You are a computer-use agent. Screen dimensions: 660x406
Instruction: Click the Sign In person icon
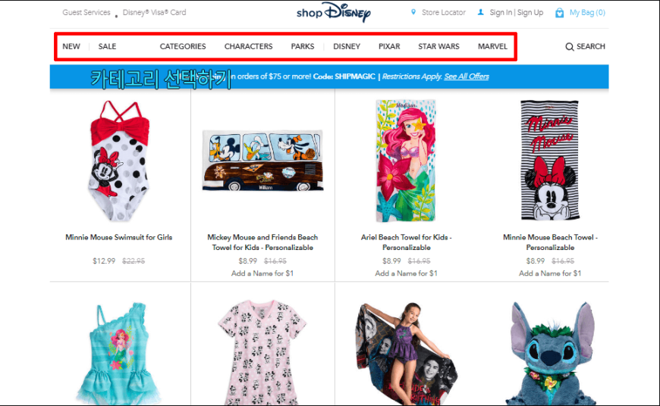(481, 12)
